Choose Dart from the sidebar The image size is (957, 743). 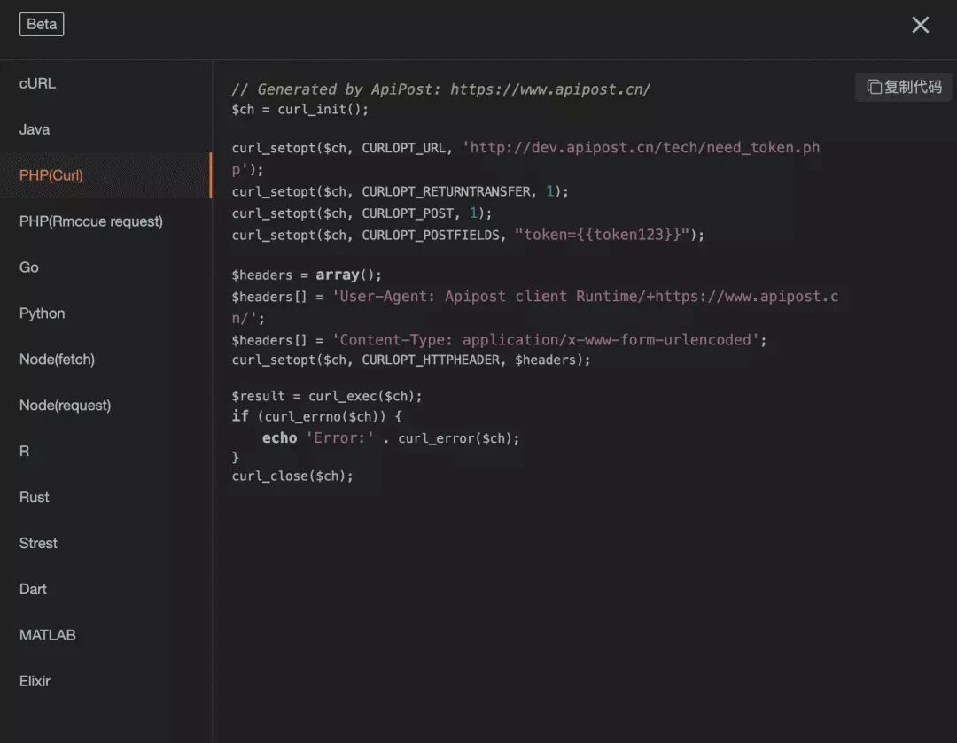click(x=105, y=589)
